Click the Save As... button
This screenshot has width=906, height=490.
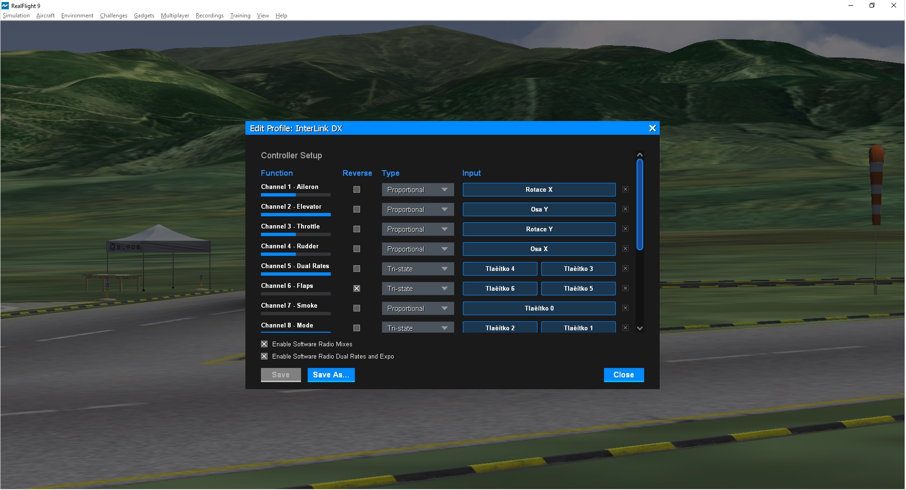click(331, 375)
